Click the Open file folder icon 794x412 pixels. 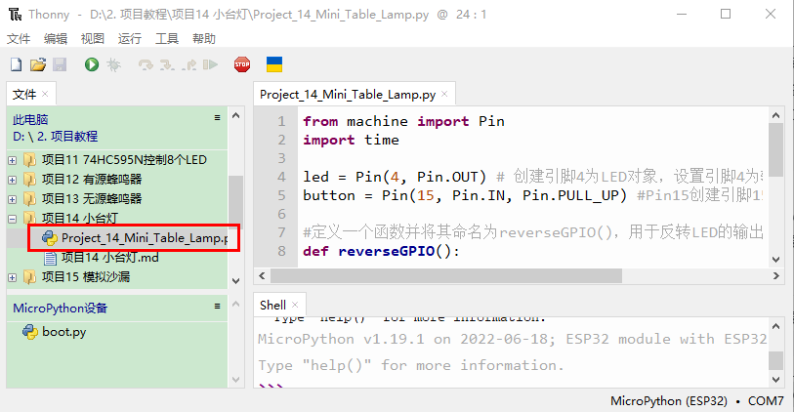(x=38, y=64)
